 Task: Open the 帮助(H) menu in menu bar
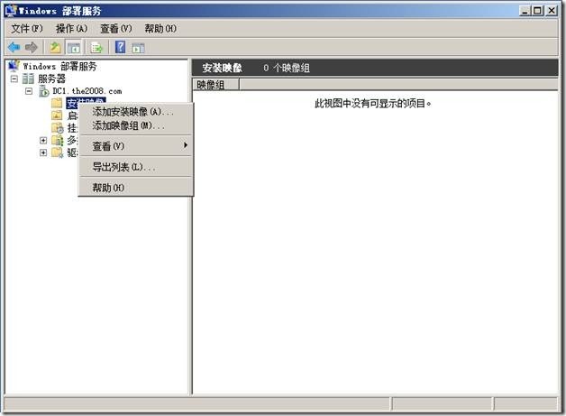160,29
